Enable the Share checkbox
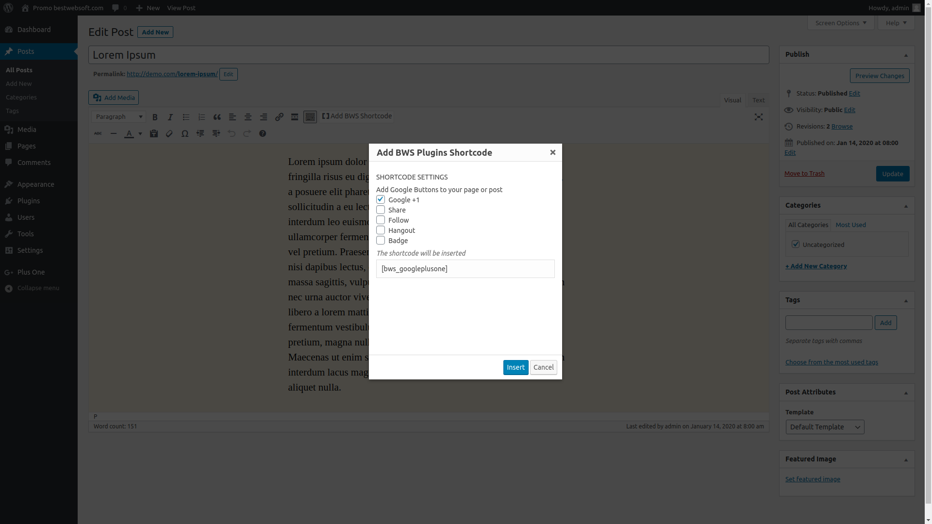The image size is (932, 524). 381,210
